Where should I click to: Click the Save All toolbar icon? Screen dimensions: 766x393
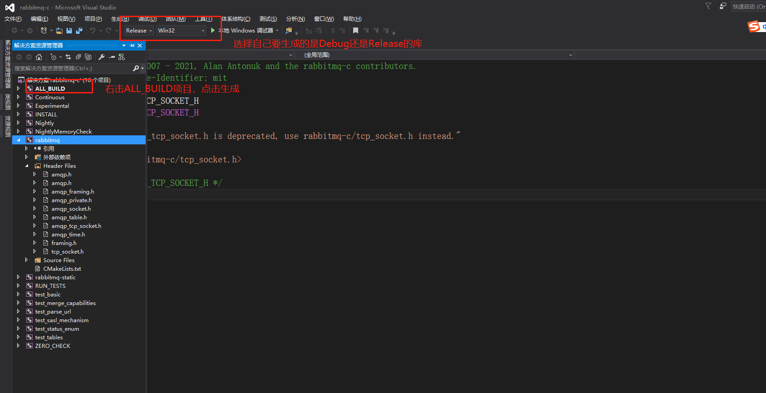[x=79, y=31]
